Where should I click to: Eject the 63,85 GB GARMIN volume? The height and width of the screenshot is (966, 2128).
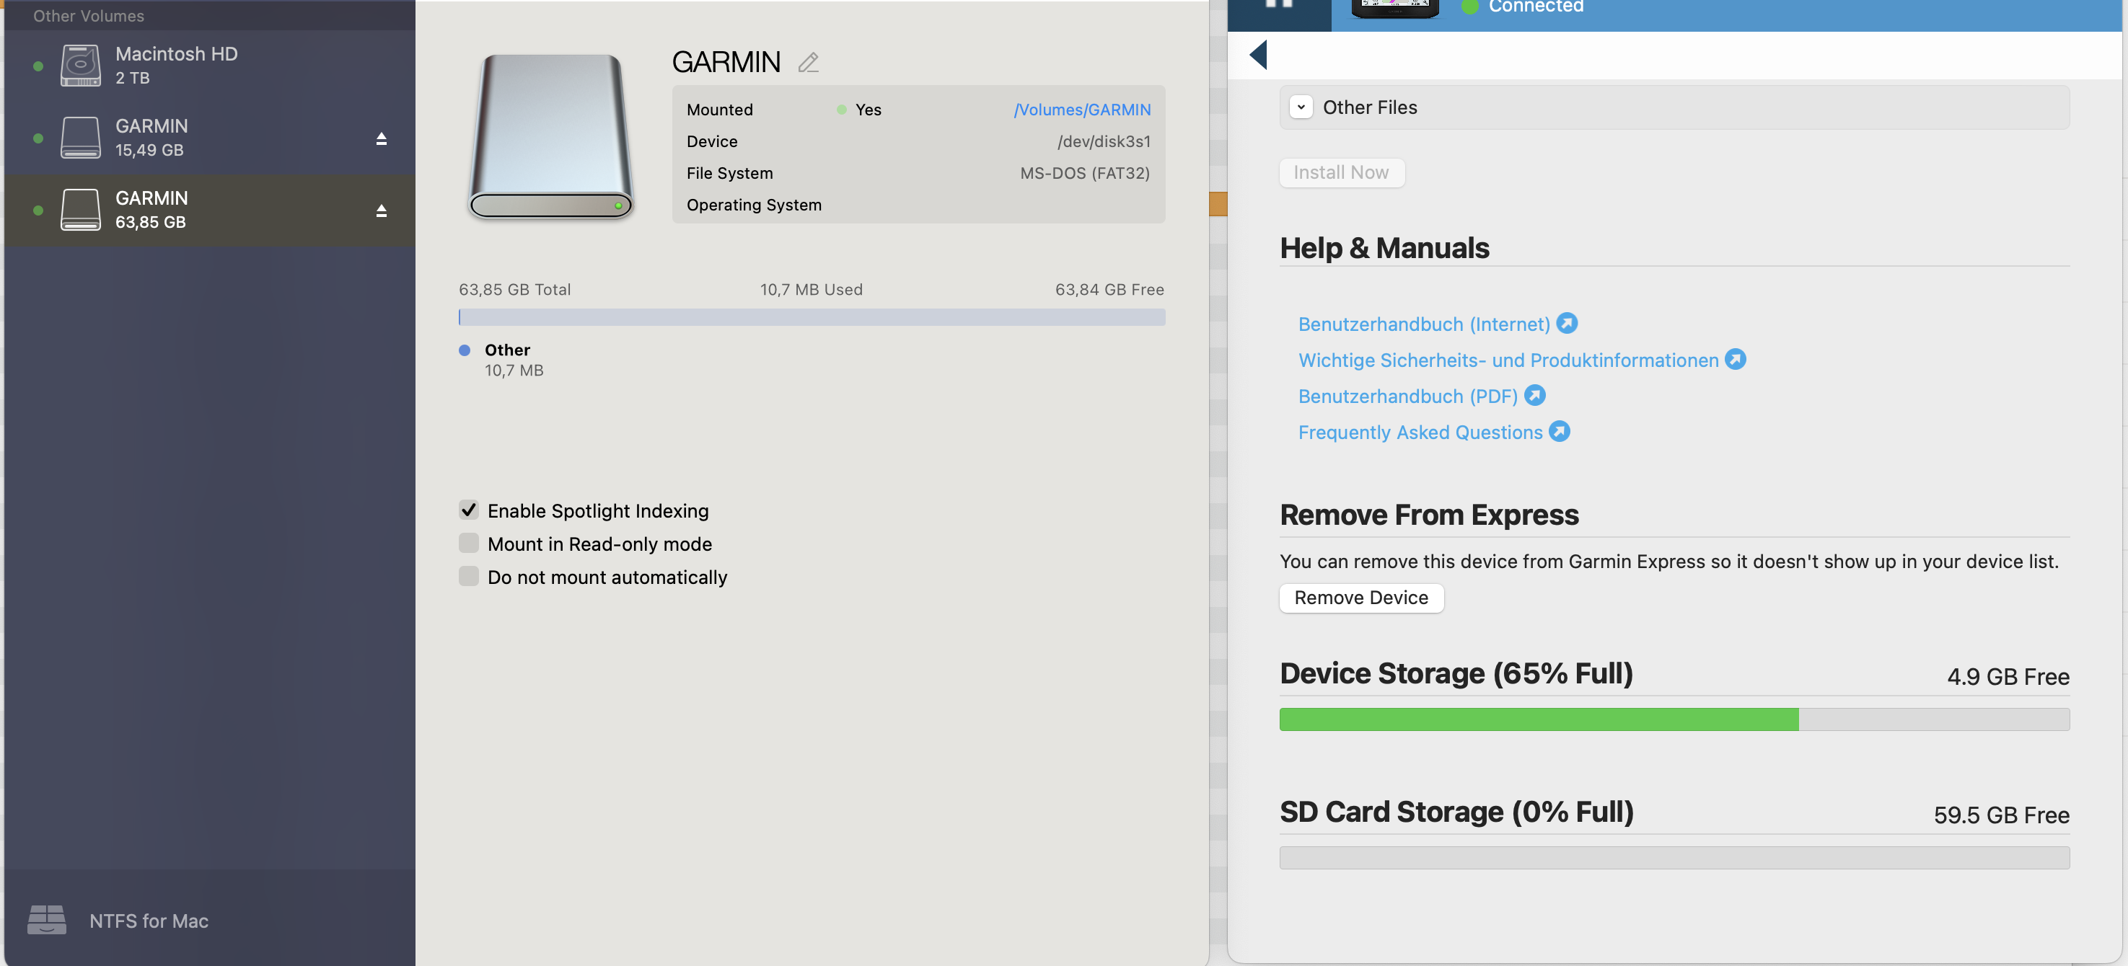pos(381,211)
